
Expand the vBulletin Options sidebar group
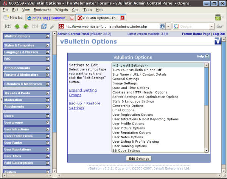(x=48, y=36)
